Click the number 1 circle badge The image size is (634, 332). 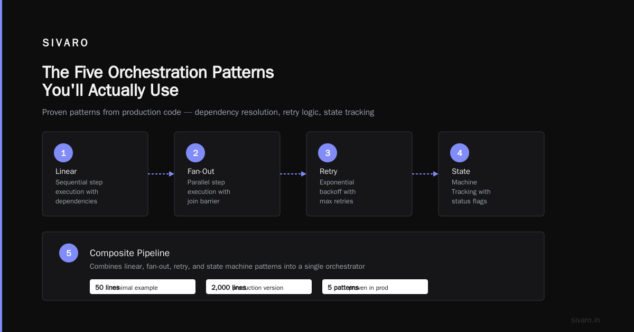[63, 153]
